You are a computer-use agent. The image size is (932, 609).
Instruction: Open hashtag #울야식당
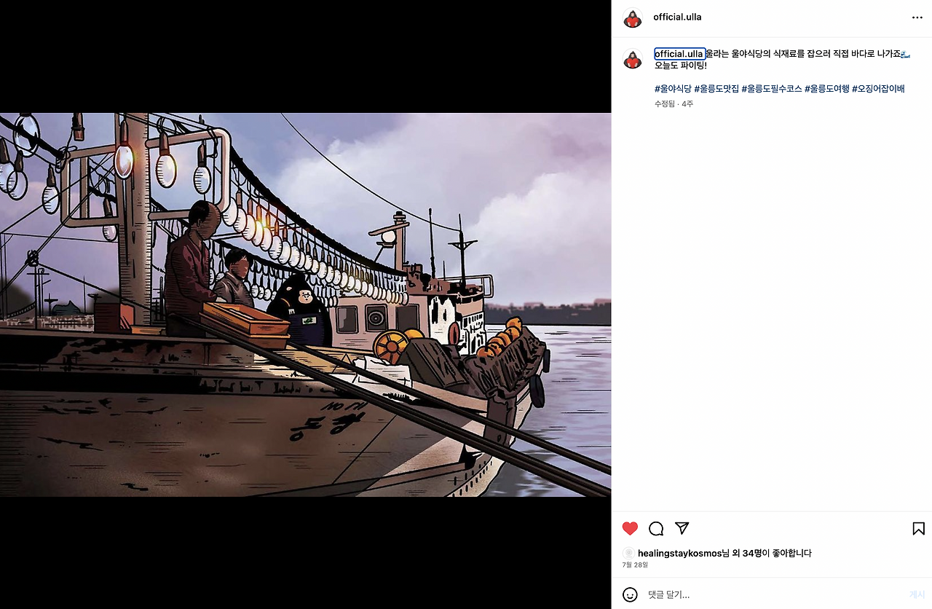(x=673, y=89)
